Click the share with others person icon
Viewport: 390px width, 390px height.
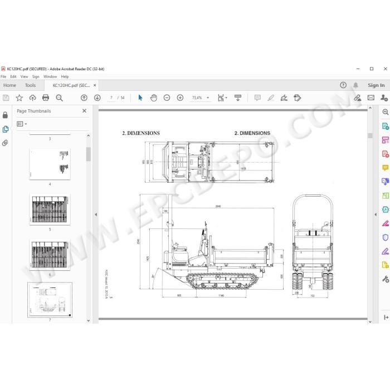384,97
